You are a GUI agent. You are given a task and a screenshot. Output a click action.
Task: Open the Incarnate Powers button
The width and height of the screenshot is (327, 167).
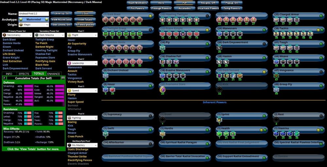[x=208, y=8]
